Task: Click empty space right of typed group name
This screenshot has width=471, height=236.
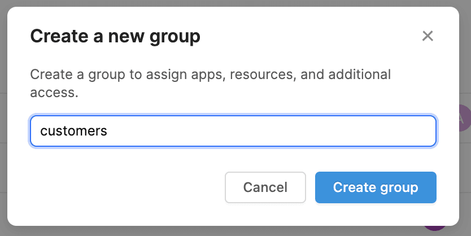Action: coord(271,131)
